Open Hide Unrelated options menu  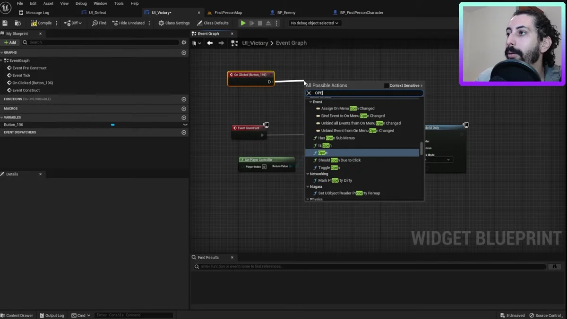150,23
